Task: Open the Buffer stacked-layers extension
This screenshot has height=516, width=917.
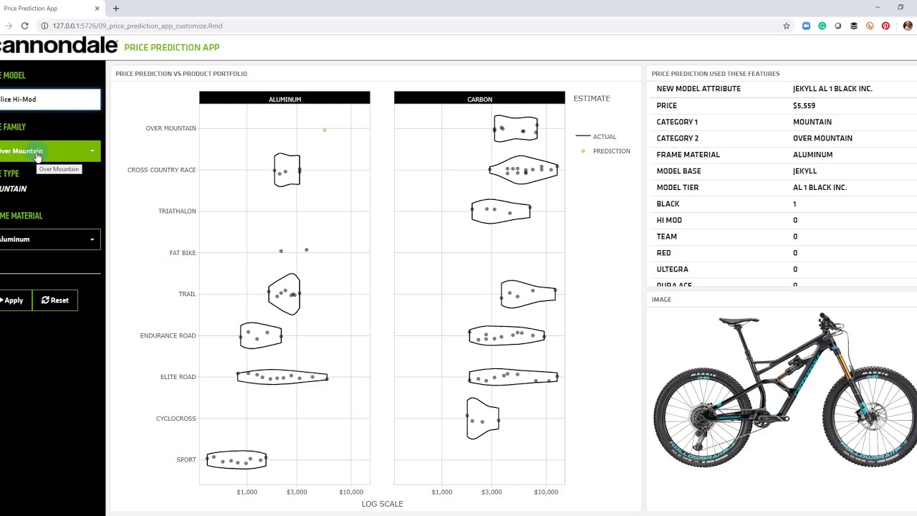Action: coord(853,26)
